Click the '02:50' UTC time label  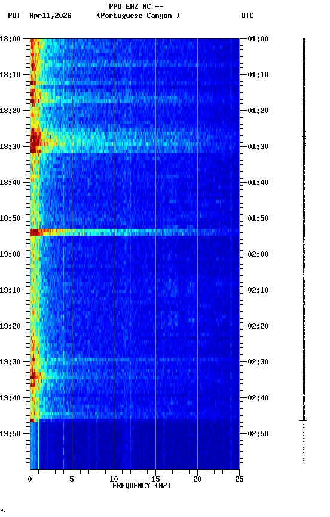(x=258, y=434)
